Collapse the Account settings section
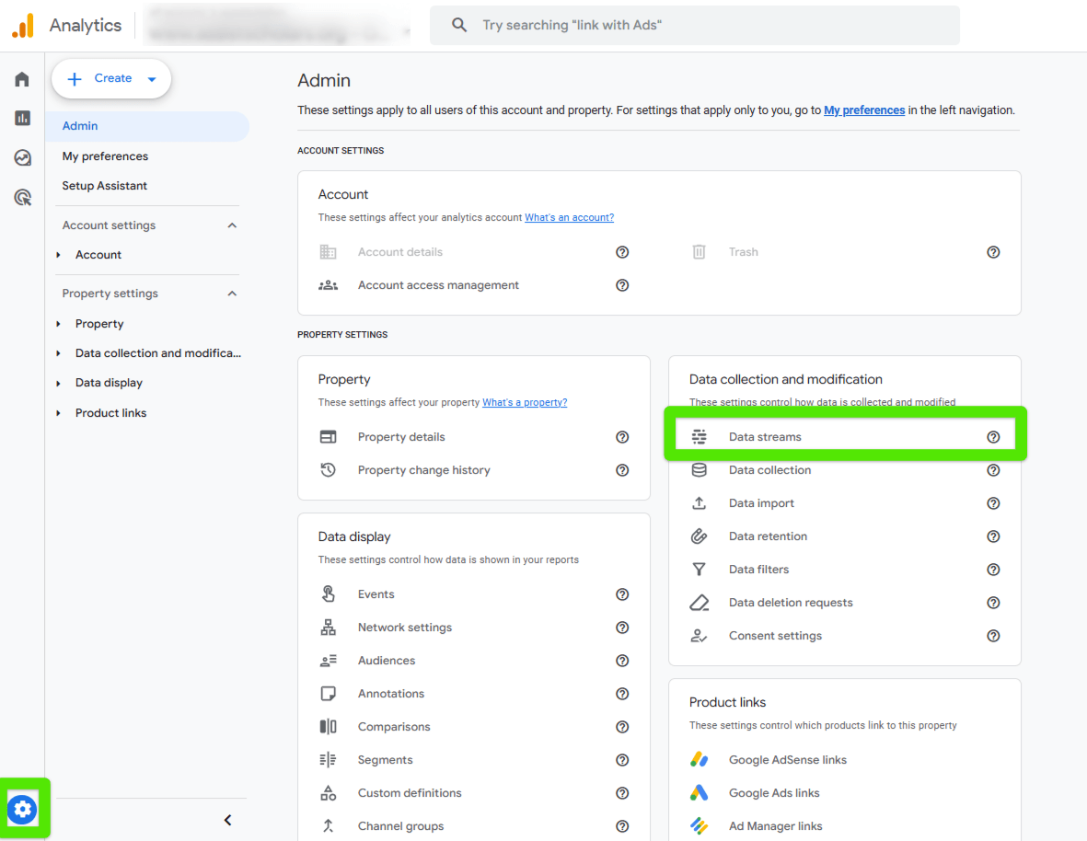1087x841 pixels. point(232,225)
